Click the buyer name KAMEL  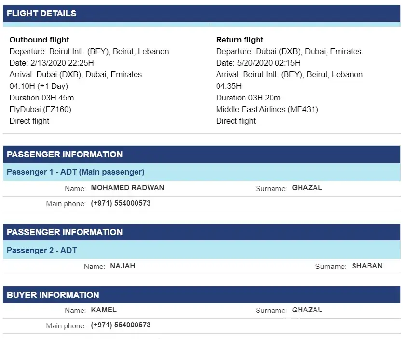coord(104,310)
